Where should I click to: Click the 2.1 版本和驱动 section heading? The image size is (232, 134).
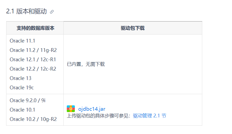point(26,11)
